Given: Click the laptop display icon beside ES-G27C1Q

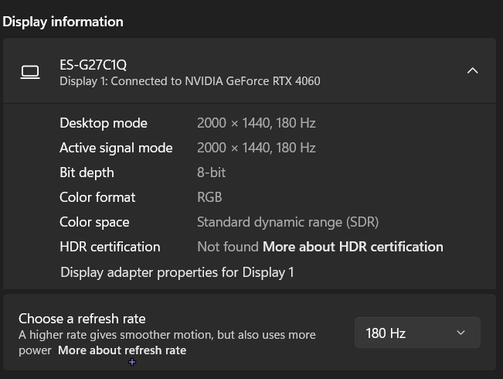Looking at the screenshot, I should point(30,72).
